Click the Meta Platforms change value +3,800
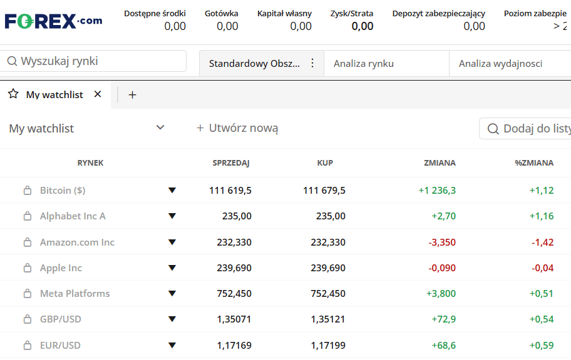Screen dimensions: 571x360 point(441,294)
